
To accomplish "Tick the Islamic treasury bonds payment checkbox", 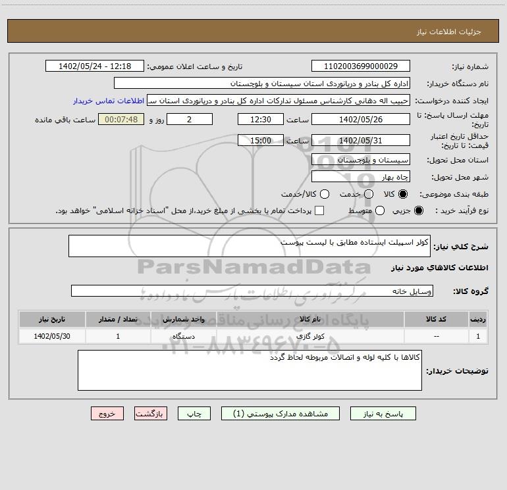I will click(x=319, y=210).
